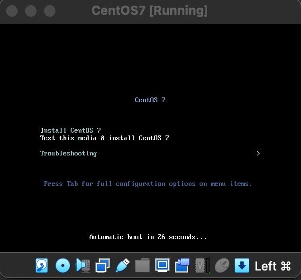Open the display settings monitor icon

[x=162, y=266]
